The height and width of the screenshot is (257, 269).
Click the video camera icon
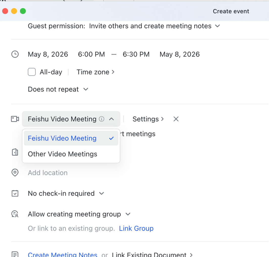click(15, 119)
